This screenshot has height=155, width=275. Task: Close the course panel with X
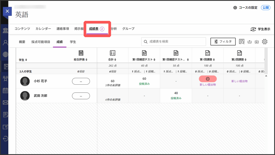click(7, 11)
